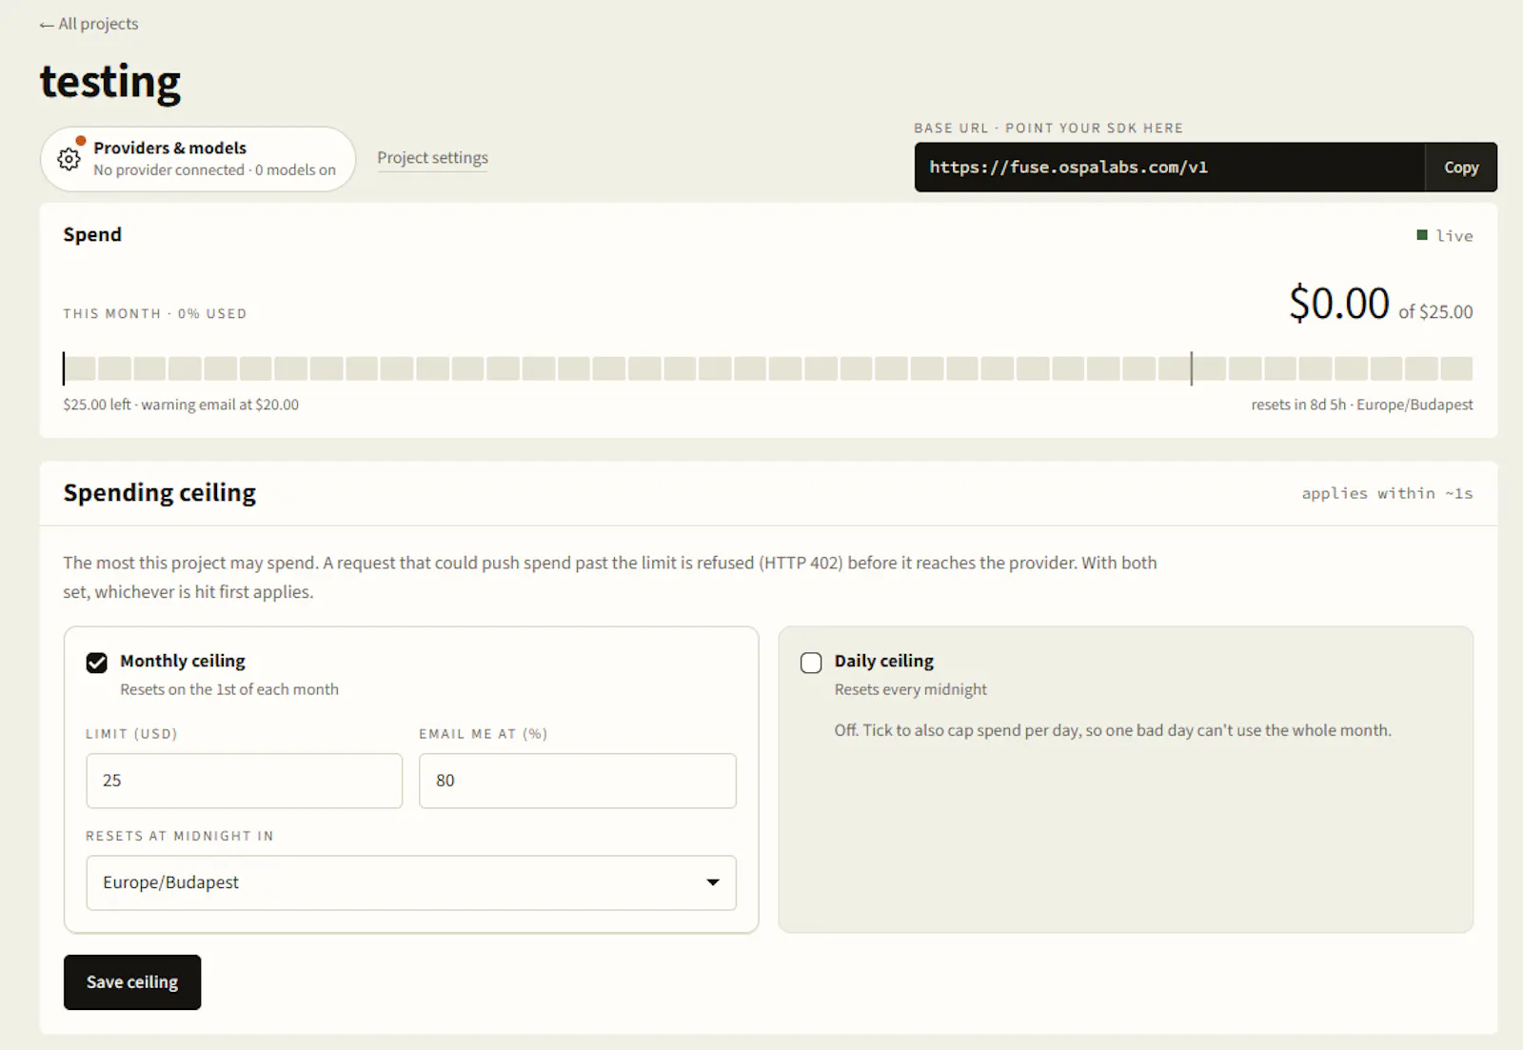Click the 'applies within ~1s' label

pos(1387,493)
